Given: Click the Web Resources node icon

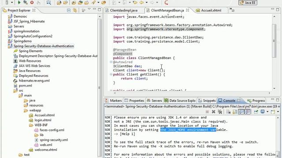Looking at the screenshot, I should click(16, 61).
